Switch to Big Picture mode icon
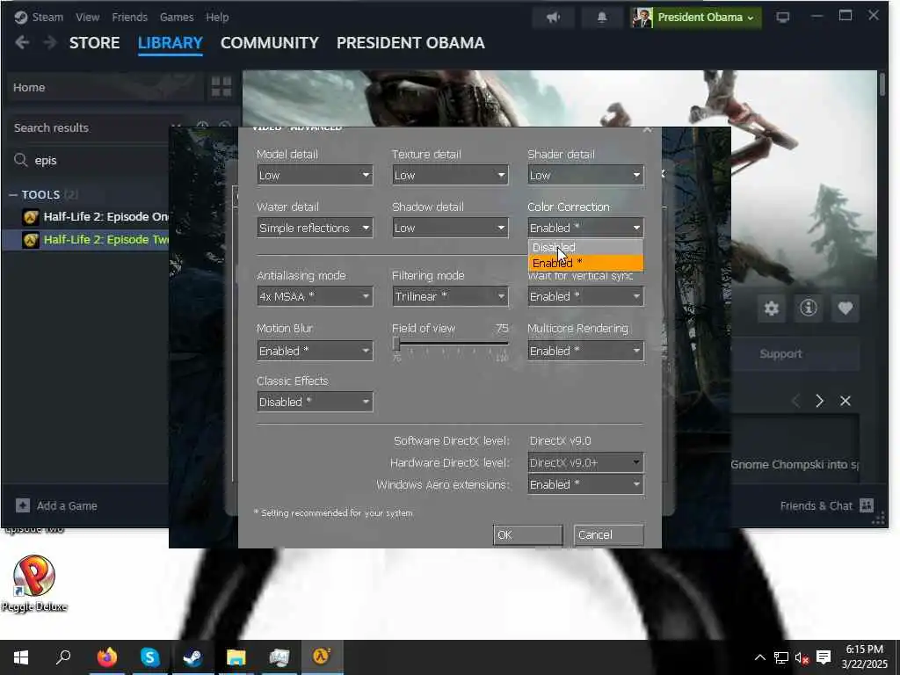Image resolution: width=900 pixels, height=675 pixels. (x=783, y=18)
